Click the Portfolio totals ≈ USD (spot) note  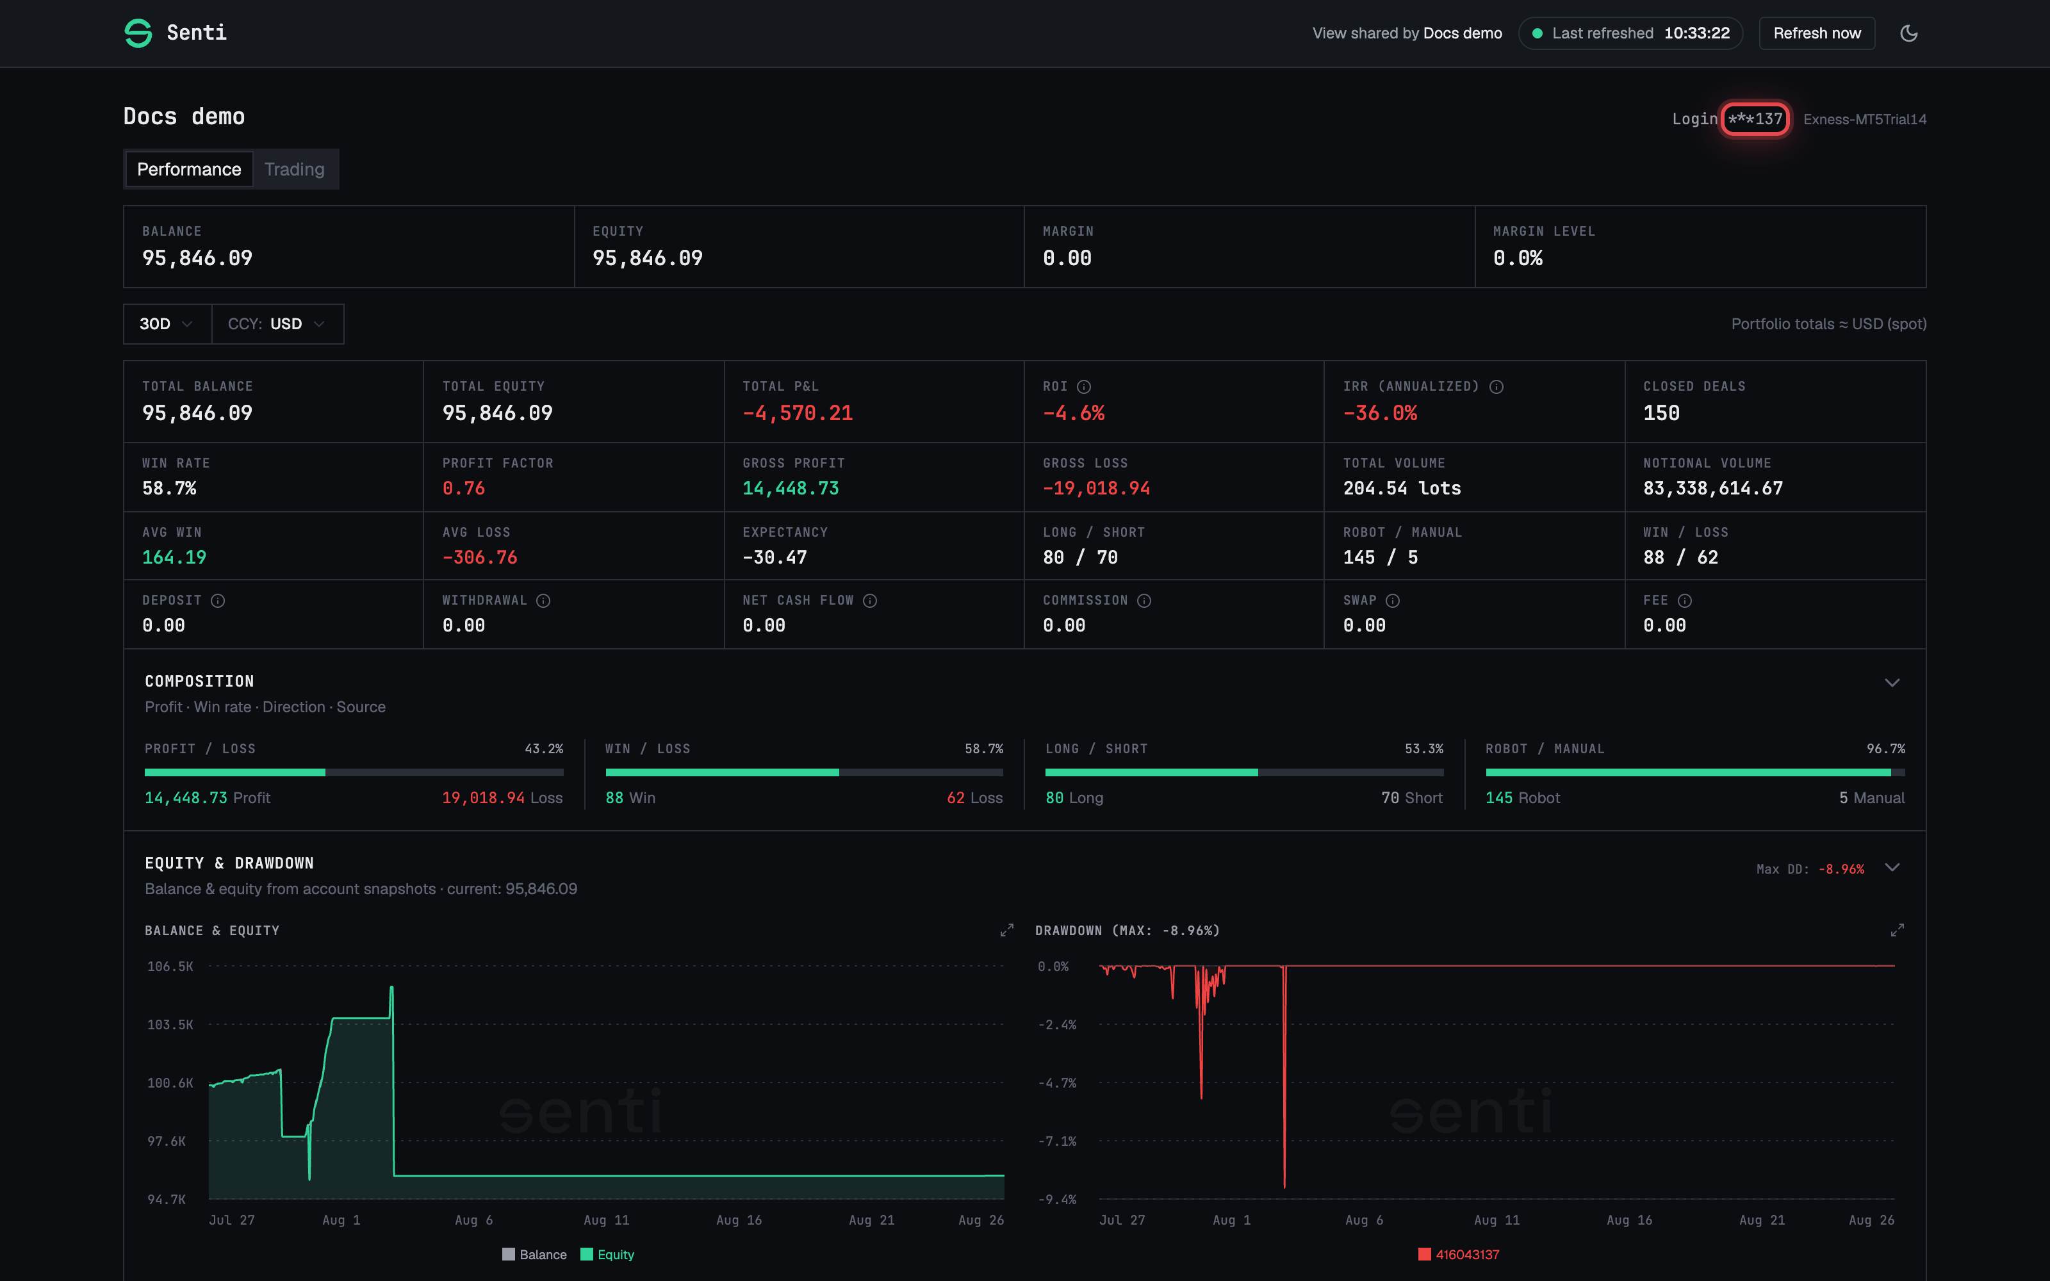click(x=1828, y=323)
